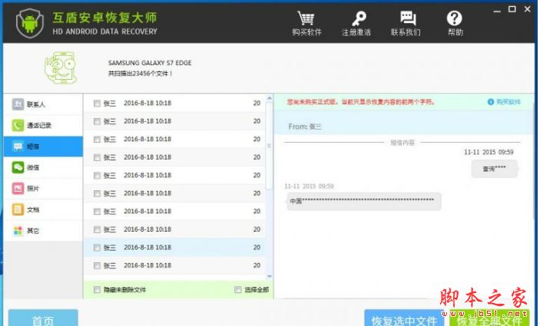Screen dimensions: 540x326
Task: Enable the 选择全部 checkbox
Action: pyautogui.click(x=237, y=289)
